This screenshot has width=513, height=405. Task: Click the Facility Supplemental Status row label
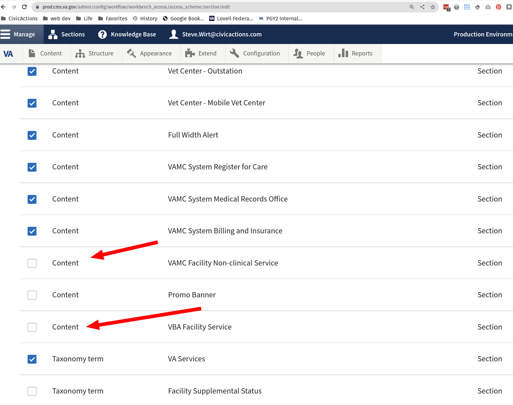215,391
